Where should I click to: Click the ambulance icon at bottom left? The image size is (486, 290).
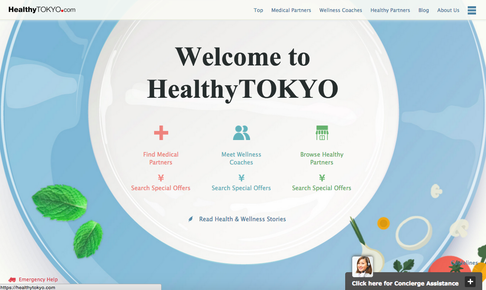pos(12,280)
